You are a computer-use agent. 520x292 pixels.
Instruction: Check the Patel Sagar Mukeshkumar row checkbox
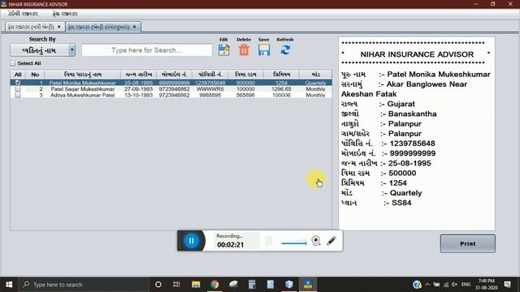[x=18, y=88]
